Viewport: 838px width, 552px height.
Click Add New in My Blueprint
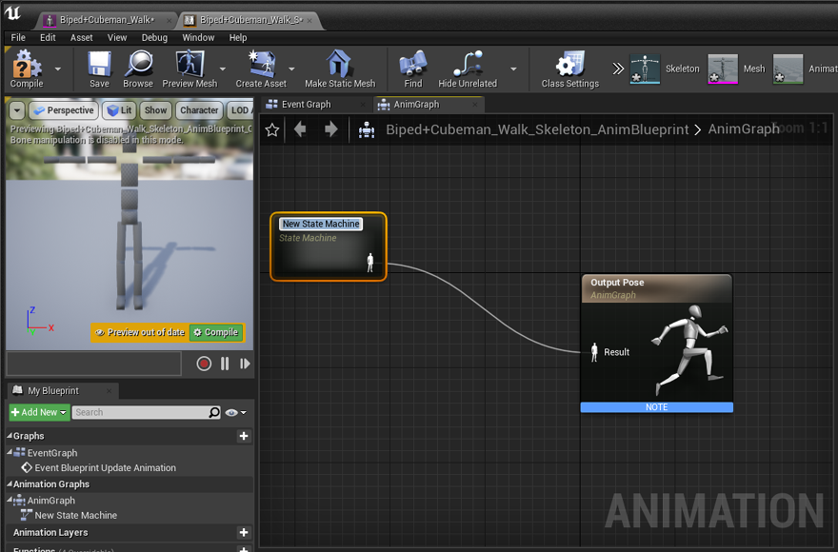coord(39,412)
